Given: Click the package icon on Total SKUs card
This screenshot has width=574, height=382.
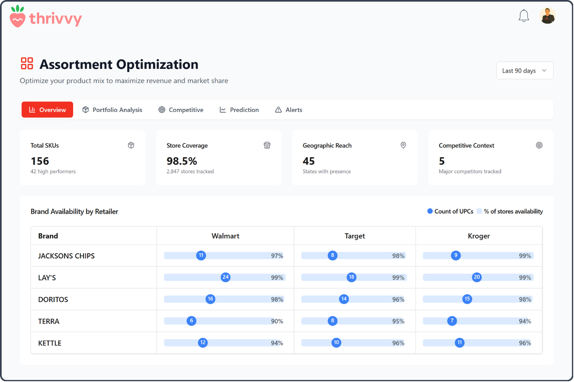Looking at the screenshot, I should point(131,145).
